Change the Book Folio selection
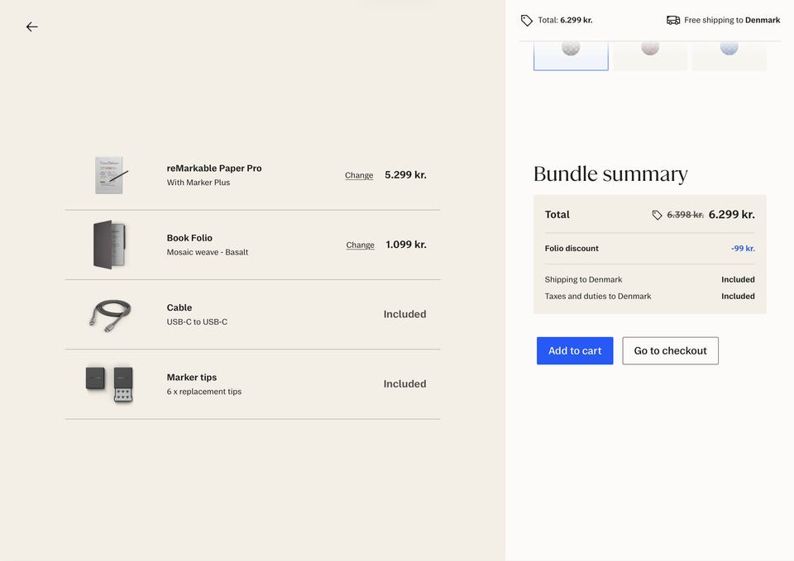Screen dimensions: 794x561 pyautogui.click(x=360, y=245)
